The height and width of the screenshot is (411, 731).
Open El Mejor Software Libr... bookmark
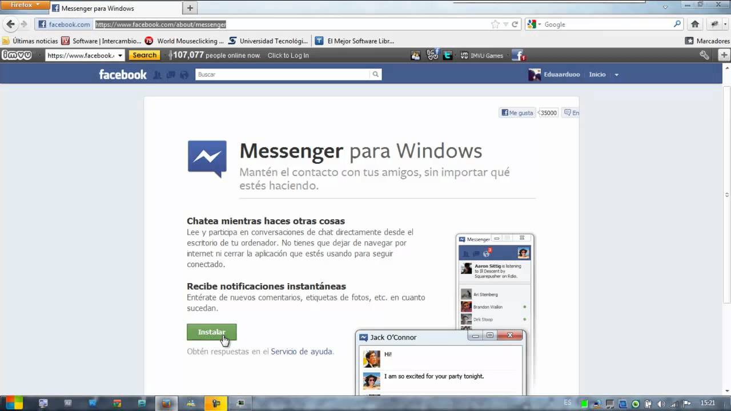(x=355, y=41)
